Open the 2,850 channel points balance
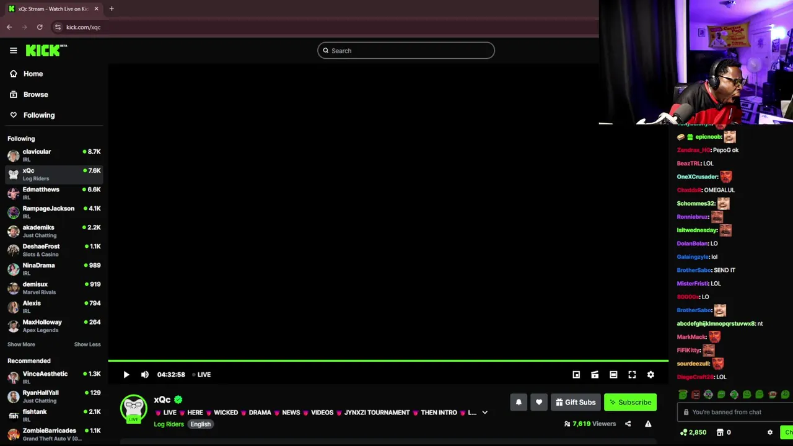Screen dimensions: 793x446 [x=693, y=432]
